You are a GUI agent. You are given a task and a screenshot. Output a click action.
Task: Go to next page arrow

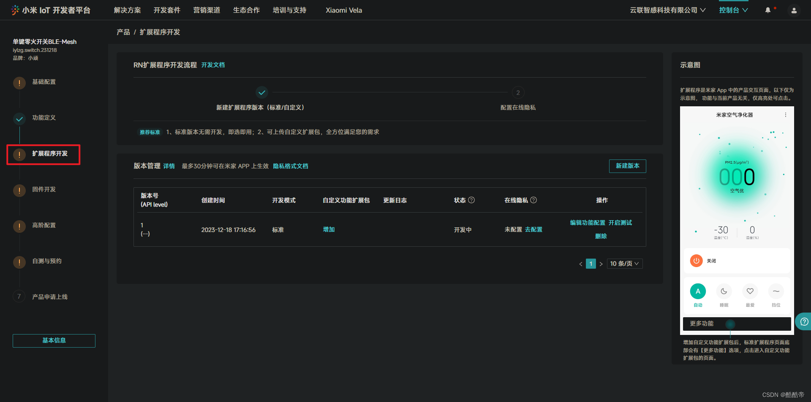601,264
